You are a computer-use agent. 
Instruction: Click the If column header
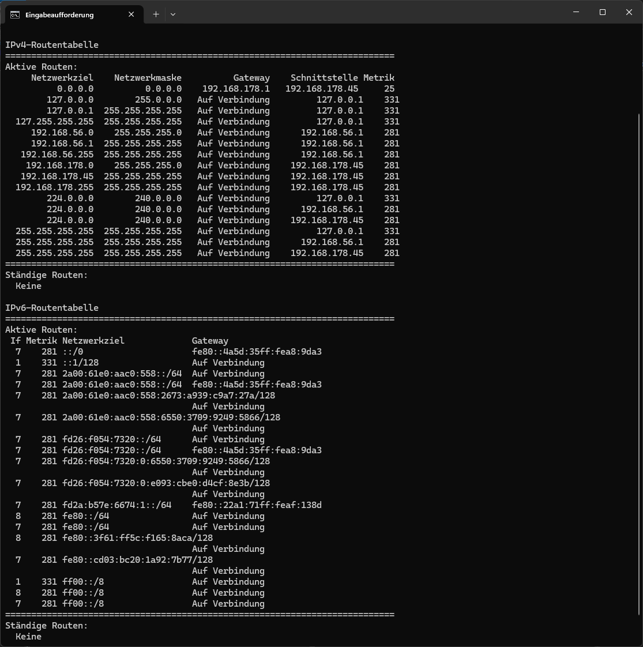15,341
